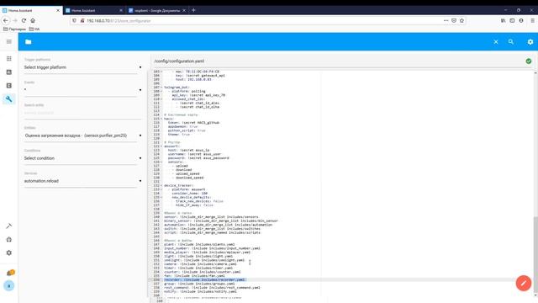The height and width of the screenshot is (303, 538).
Task: Open the wrench Configurator sidebar item
Action: (x=9, y=99)
